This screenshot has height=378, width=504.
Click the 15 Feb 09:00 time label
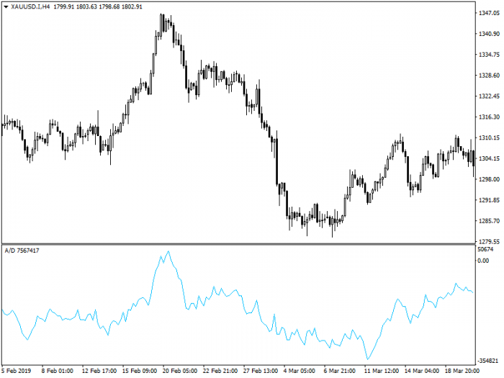click(x=140, y=371)
